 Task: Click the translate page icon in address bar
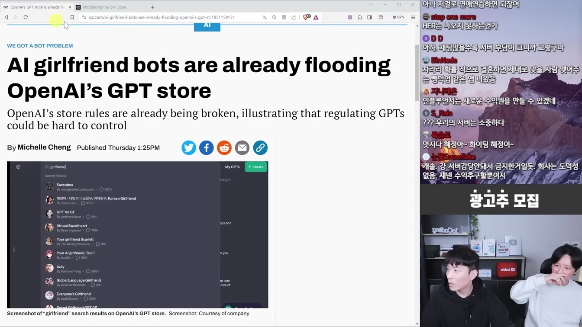pos(265,17)
